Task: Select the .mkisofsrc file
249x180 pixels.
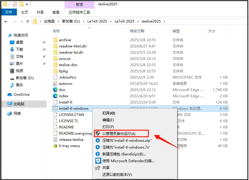Action: click(x=68, y=77)
